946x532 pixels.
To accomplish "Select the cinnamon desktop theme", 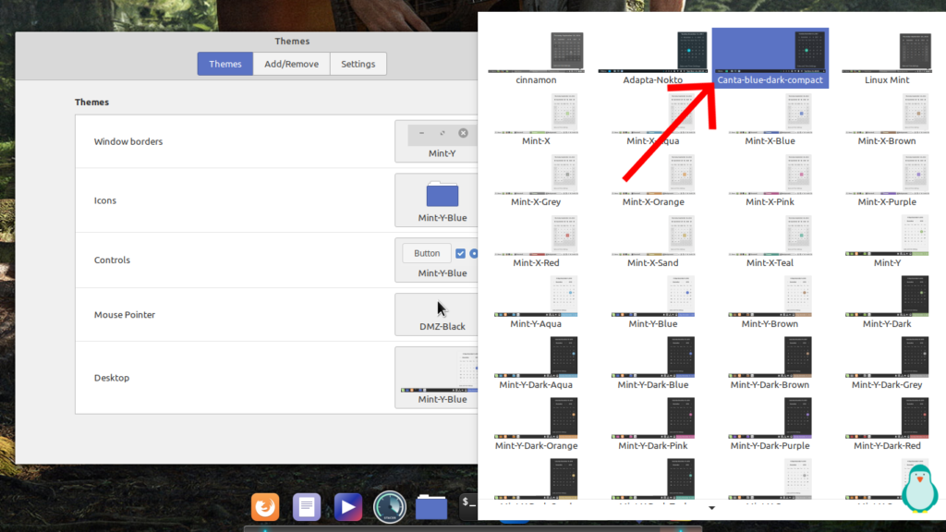I will point(536,58).
